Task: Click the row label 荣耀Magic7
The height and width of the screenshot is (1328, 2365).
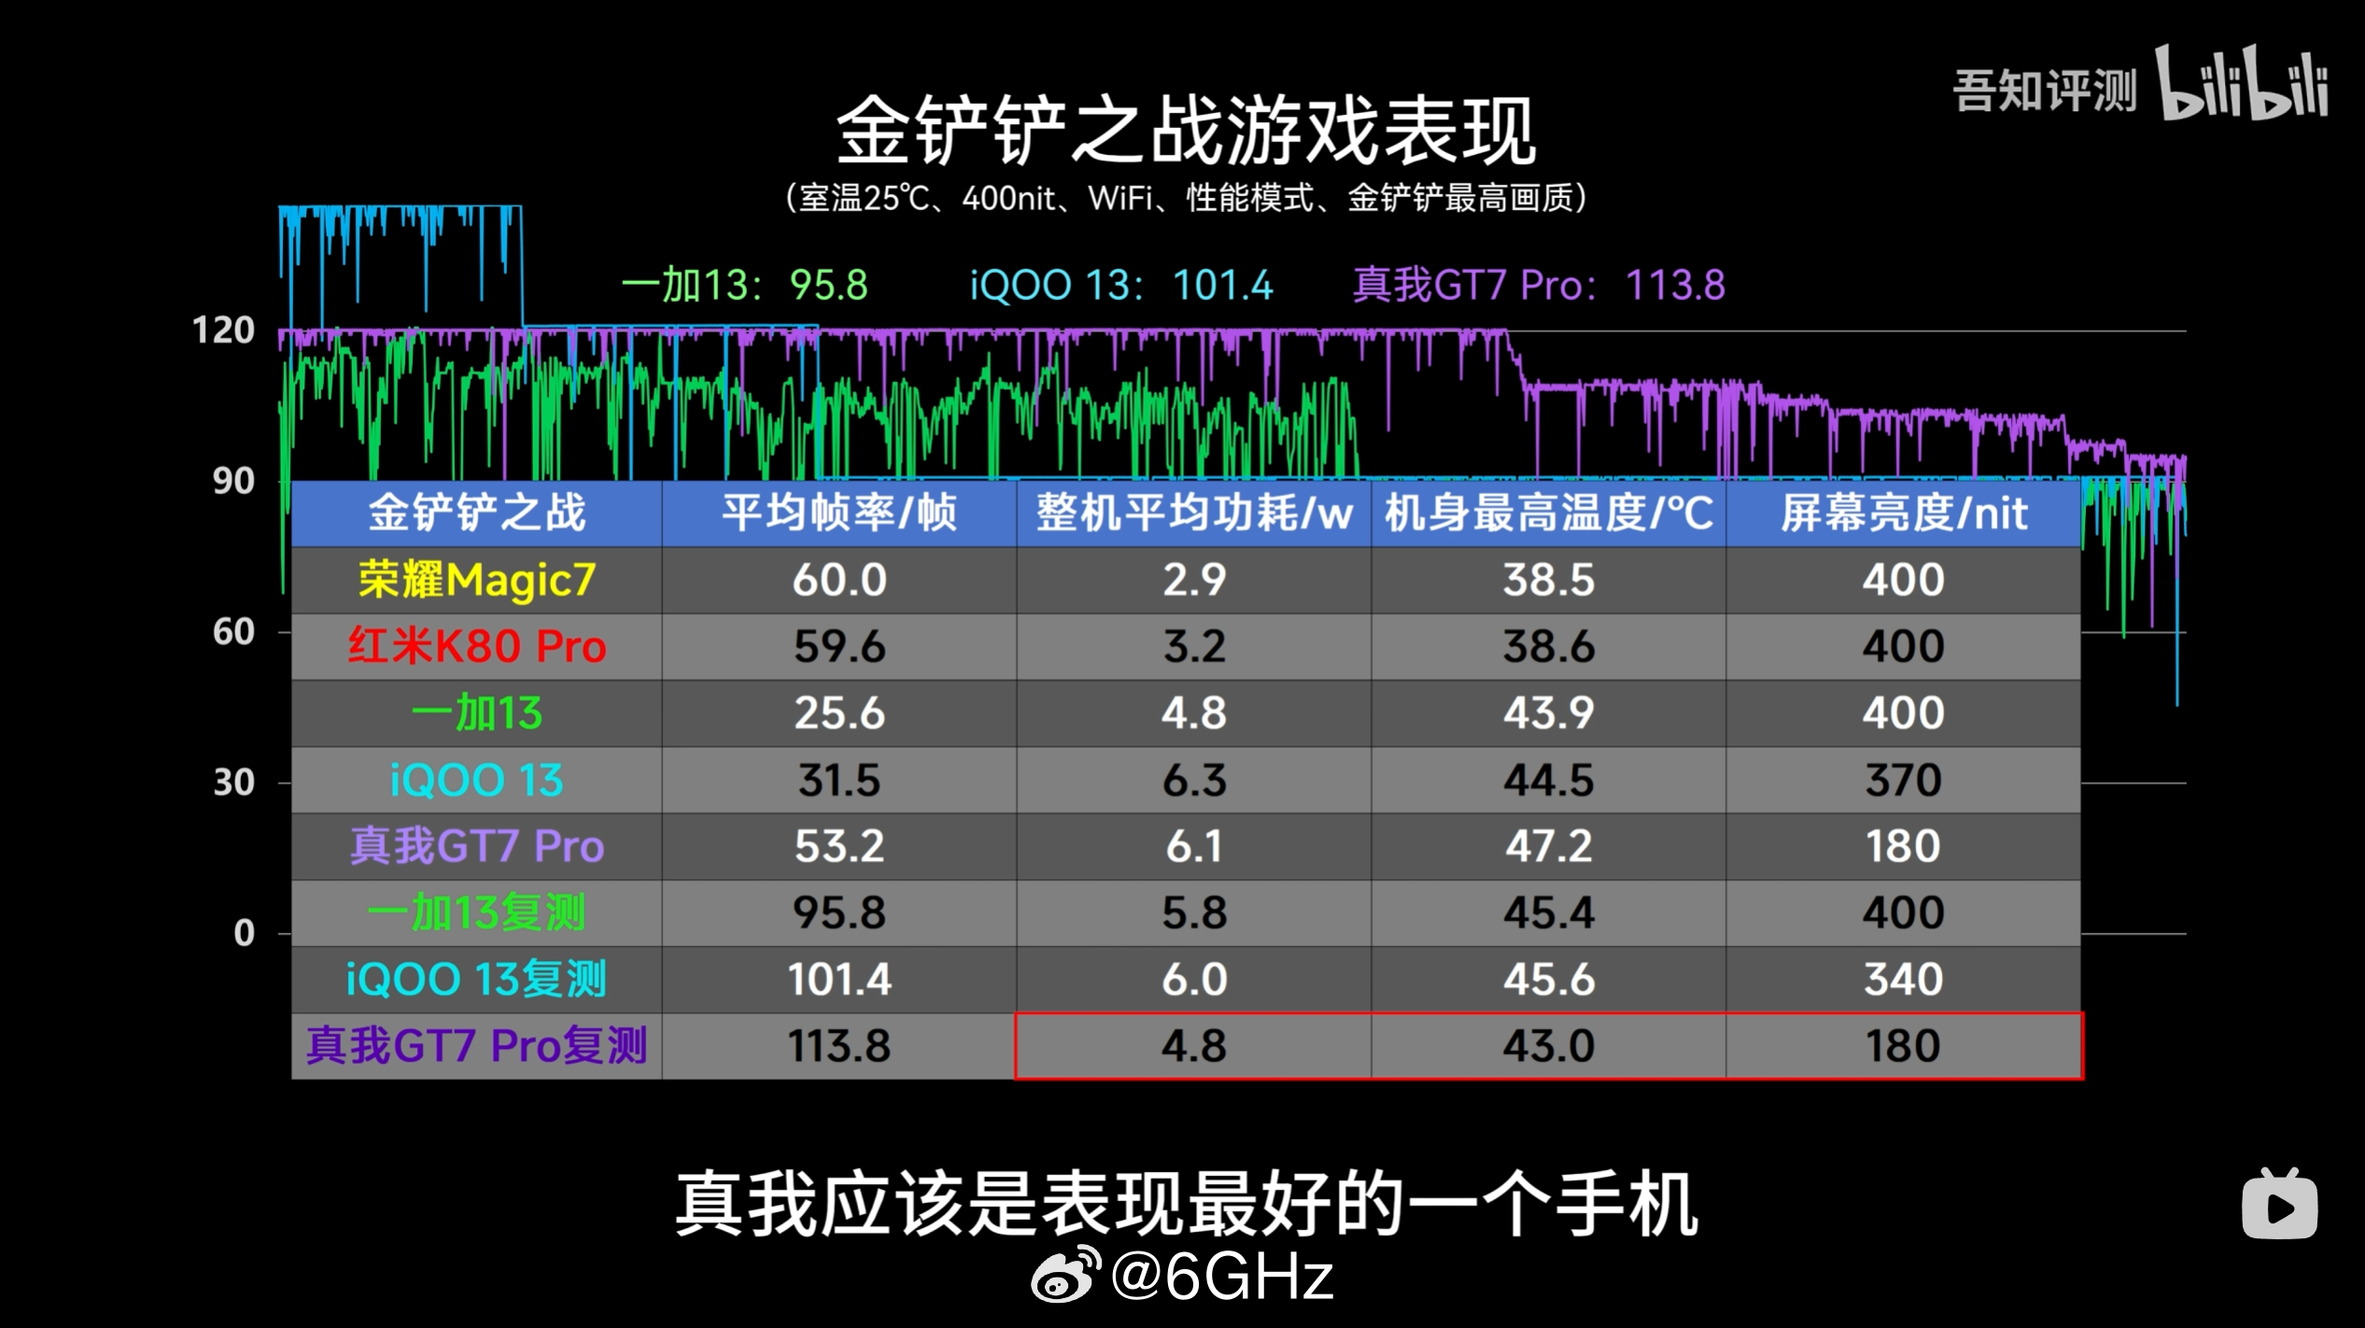Action: [476, 580]
